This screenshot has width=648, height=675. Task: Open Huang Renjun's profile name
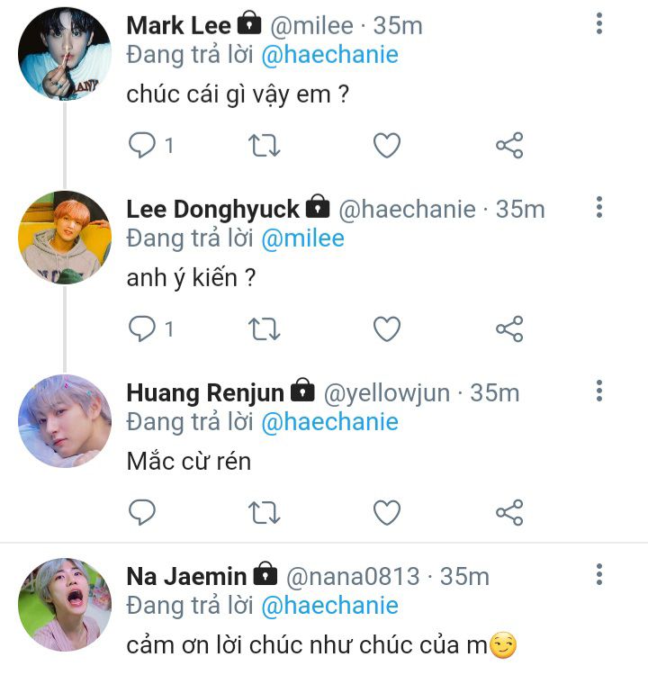click(x=205, y=392)
